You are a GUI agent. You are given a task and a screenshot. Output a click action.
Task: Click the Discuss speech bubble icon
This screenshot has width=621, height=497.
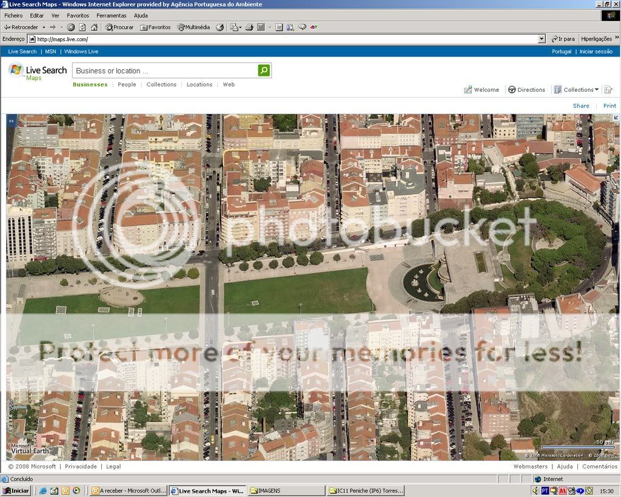[302, 27]
